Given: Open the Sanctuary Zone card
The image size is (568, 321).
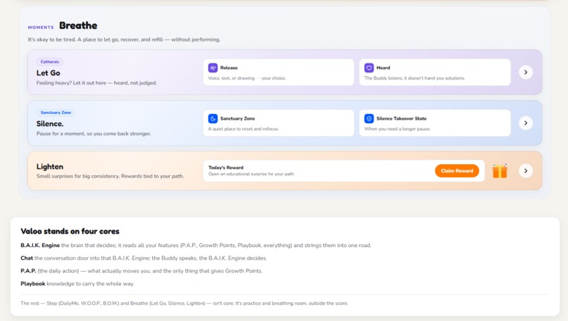Looking at the screenshot, I should point(278,123).
